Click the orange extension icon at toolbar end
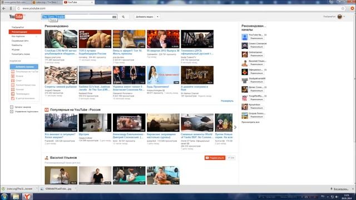Image resolution: width=356 pixels, height=200 pixels. coord(352,8)
